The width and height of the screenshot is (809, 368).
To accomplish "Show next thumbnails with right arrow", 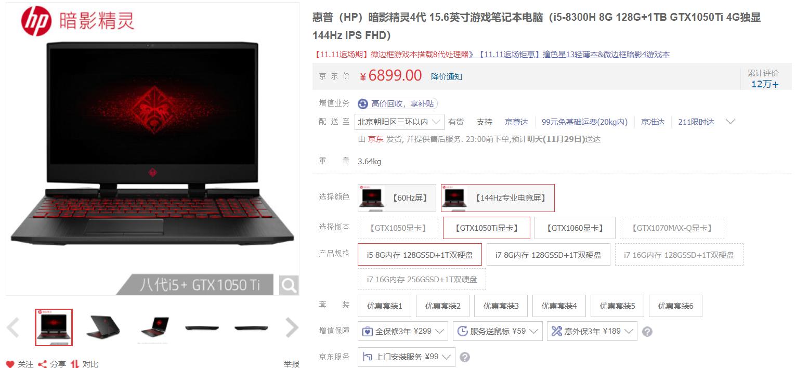I will 292,328.
